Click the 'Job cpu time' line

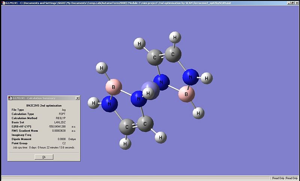44,148
